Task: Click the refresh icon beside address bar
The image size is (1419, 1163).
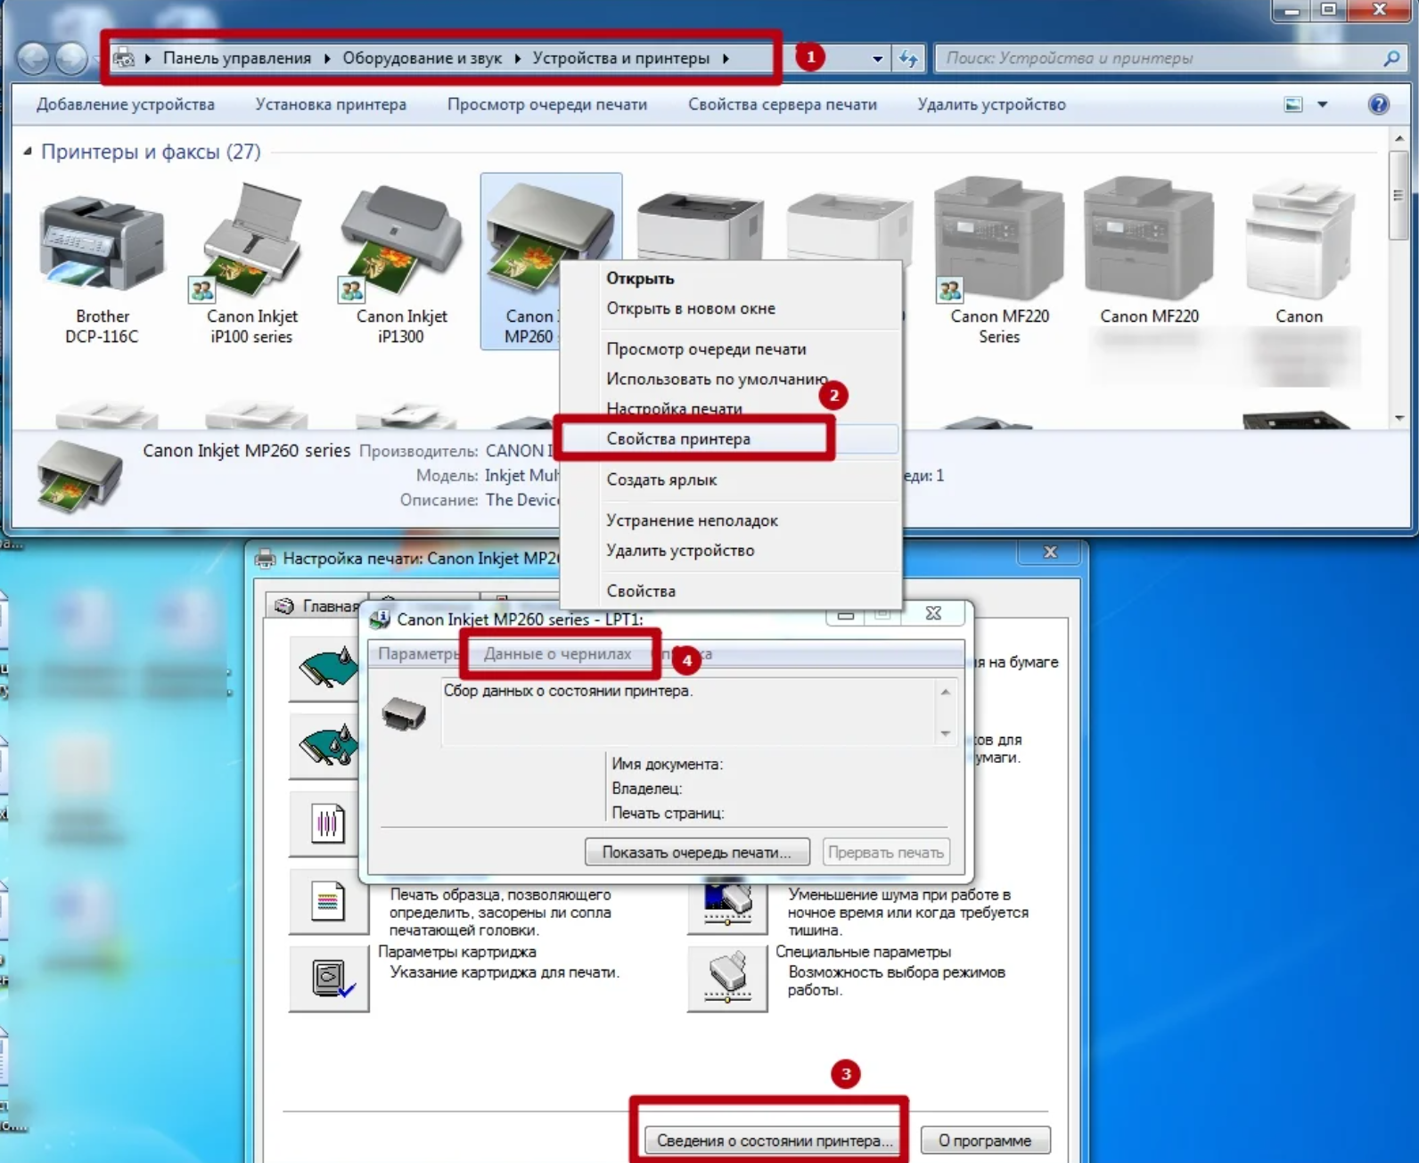Action: pyautogui.click(x=908, y=59)
